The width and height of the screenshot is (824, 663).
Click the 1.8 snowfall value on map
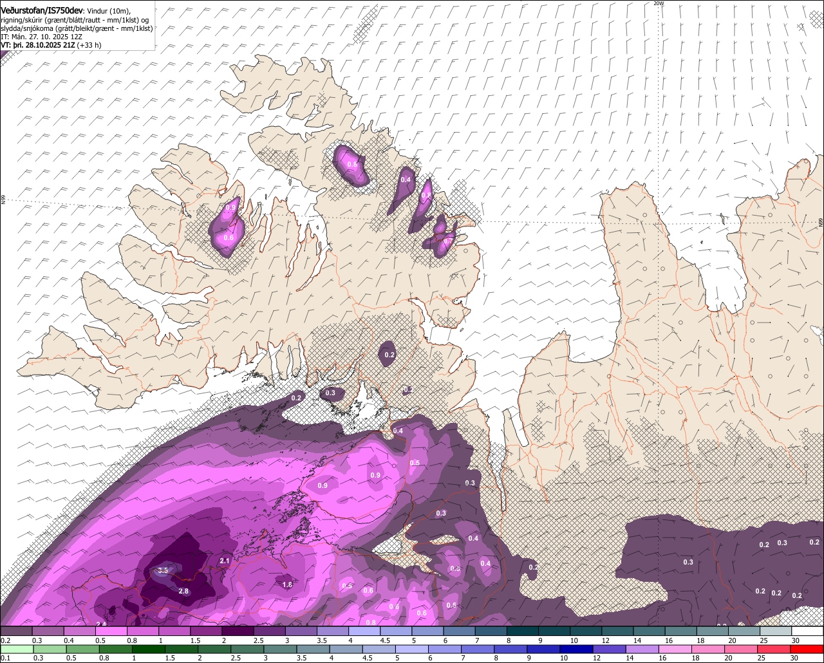coord(288,584)
